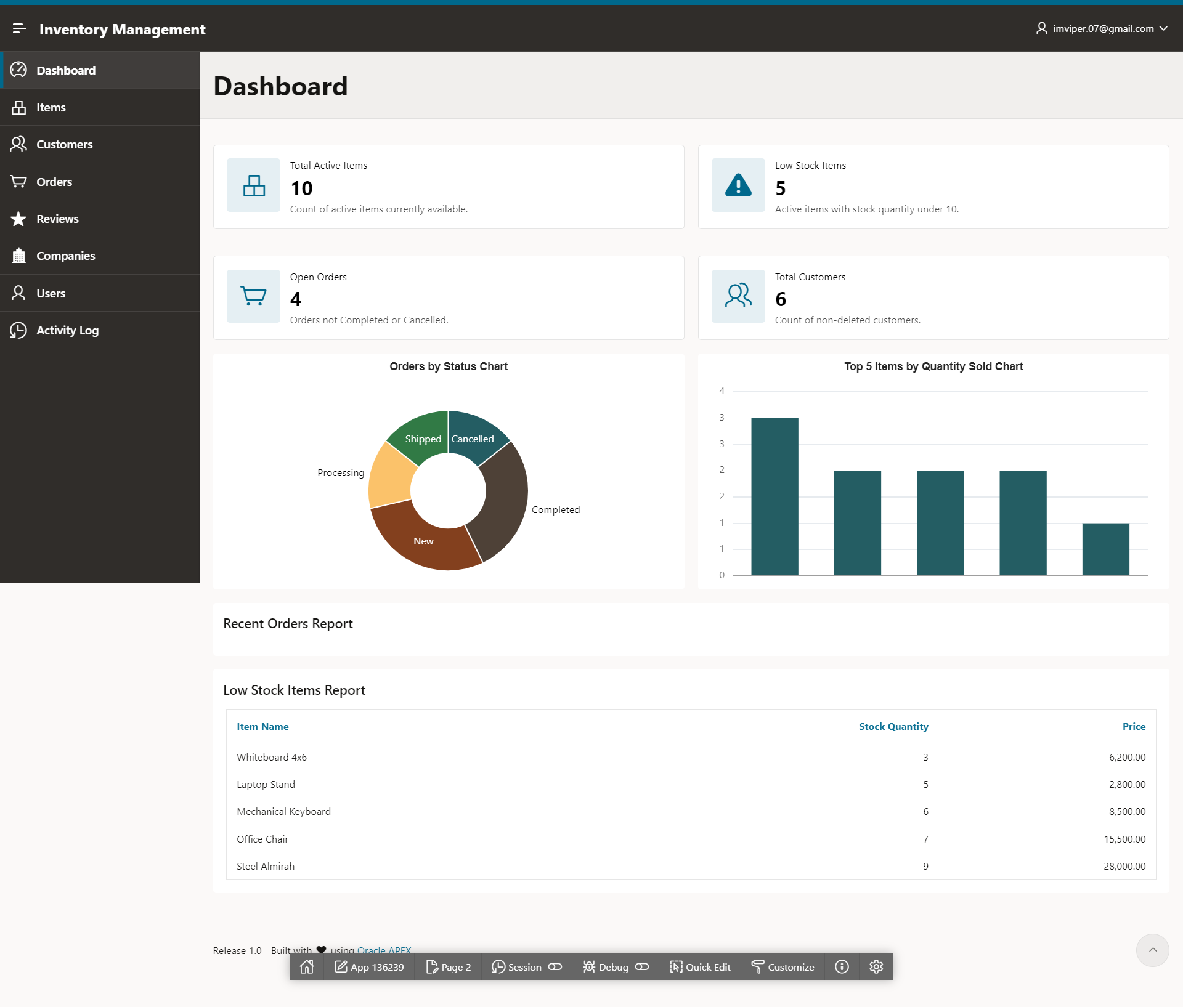Click the Total Active Items card icon
The width and height of the screenshot is (1183, 1007).
point(253,185)
